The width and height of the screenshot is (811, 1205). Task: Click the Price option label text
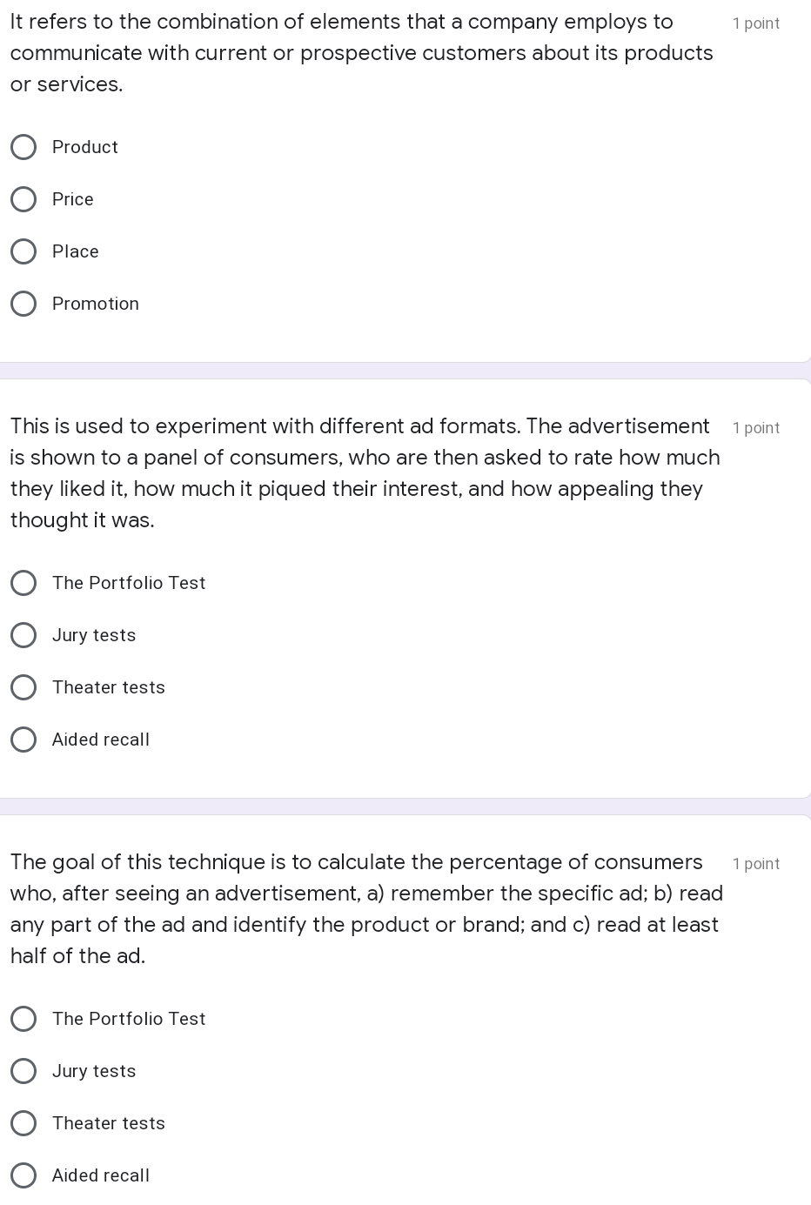coord(73,199)
